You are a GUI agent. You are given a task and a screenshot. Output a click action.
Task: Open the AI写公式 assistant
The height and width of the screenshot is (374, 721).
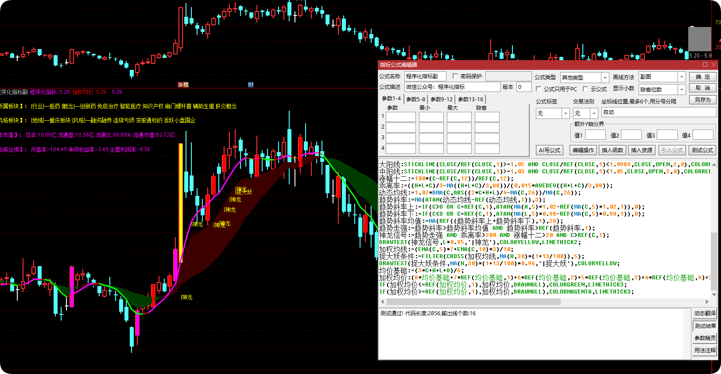coord(549,150)
